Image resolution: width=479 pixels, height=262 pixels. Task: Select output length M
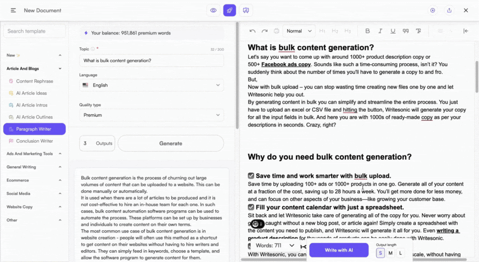point(391,253)
